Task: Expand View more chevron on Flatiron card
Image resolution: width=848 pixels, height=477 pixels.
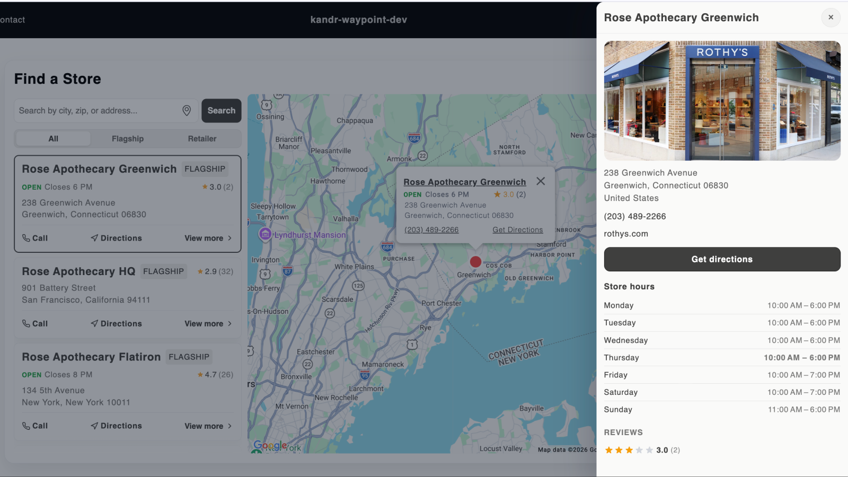Action: click(x=229, y=426)
